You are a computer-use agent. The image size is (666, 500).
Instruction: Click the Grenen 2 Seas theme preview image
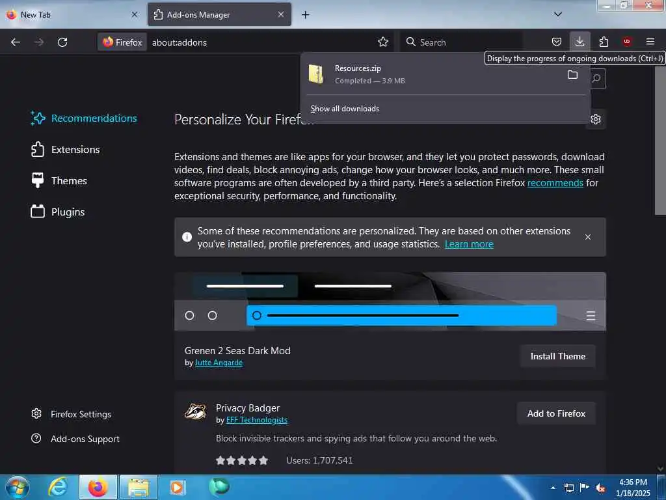coord(390,301)
